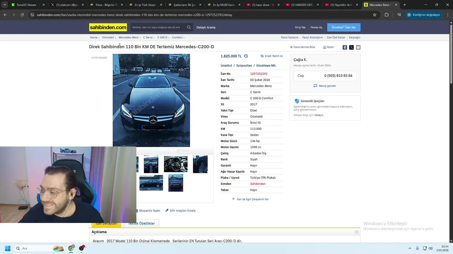Click Mercedes-Benz breadcrumb
This screenshot has height=254, width=453.
click(x=128, y=37)
